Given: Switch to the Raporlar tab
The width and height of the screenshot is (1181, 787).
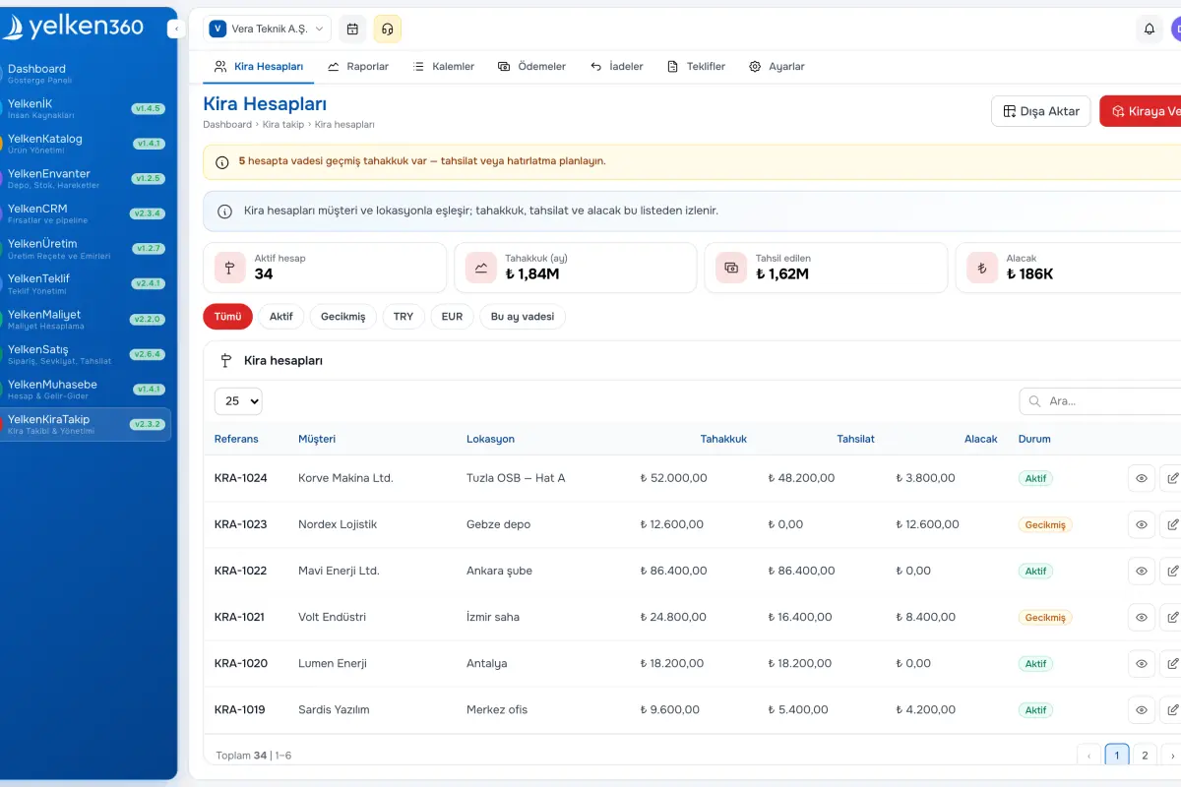Looking at the screenshot, I should pos(358,66).
